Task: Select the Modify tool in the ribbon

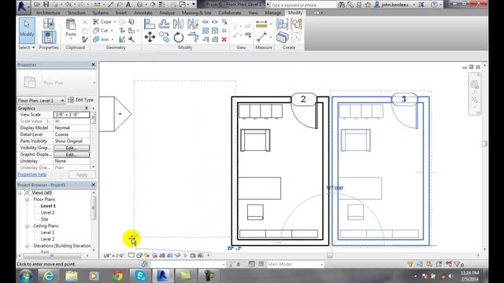Action: [x=27, y=31]
